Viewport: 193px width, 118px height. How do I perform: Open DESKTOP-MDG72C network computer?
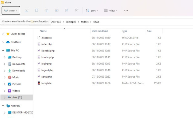(22, 112)
